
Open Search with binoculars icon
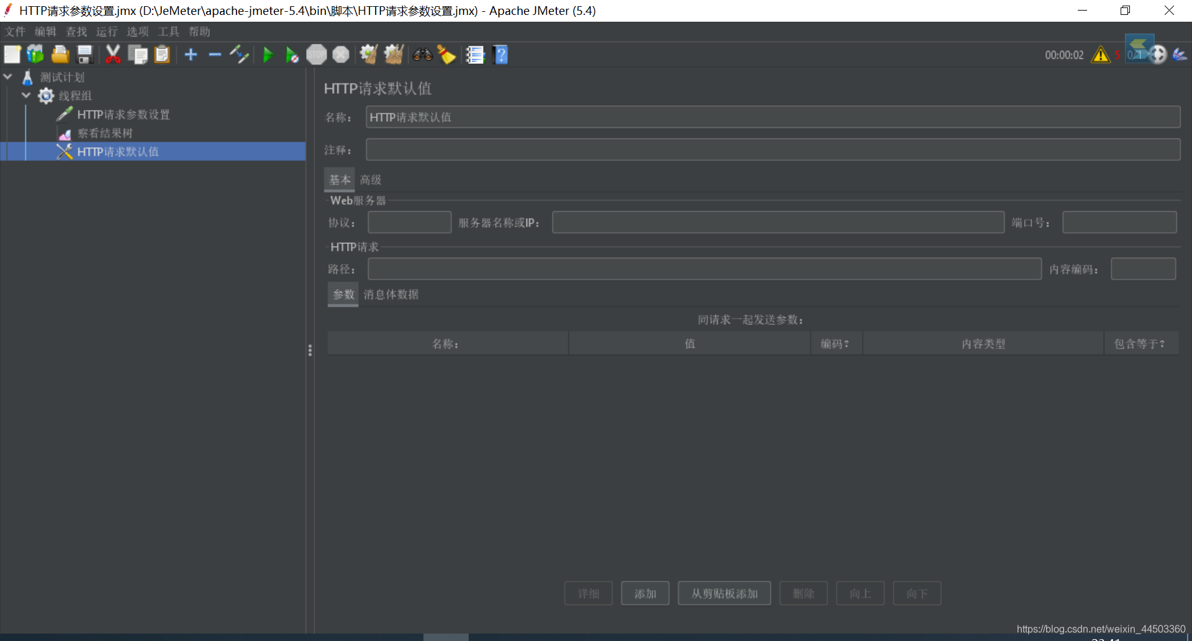tap(422, 55)
